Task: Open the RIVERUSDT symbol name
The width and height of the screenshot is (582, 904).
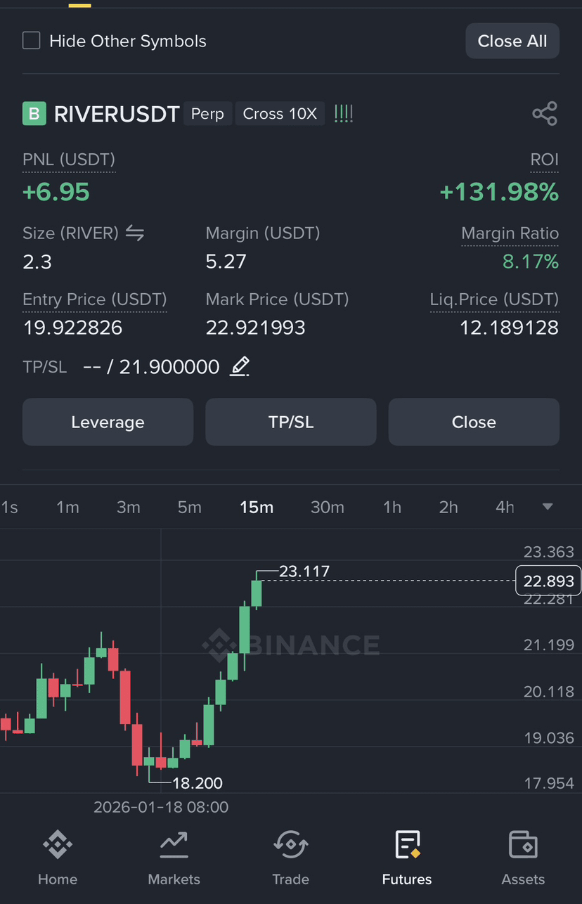Action: click(x=117, y=114)
